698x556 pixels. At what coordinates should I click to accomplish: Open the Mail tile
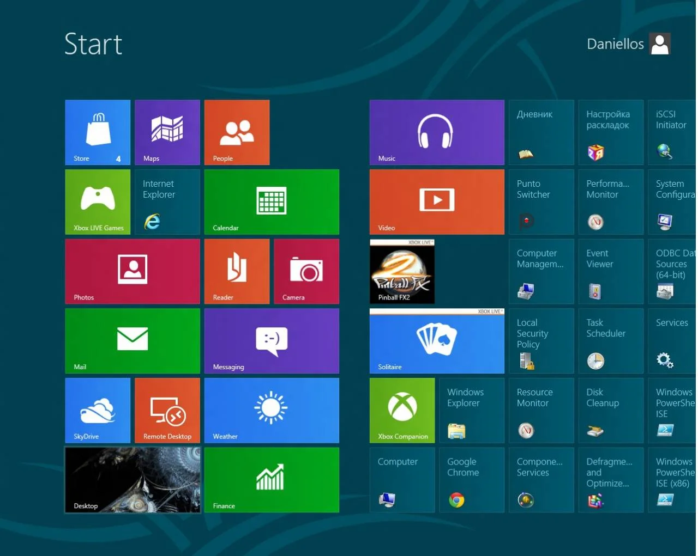click(133, 341)
